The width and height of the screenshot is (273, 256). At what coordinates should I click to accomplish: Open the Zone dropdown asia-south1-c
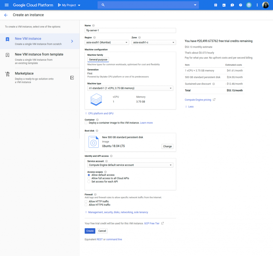[154, 43]
